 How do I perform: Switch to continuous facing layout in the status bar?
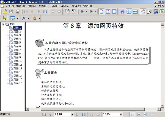click(x=145, y=115)
